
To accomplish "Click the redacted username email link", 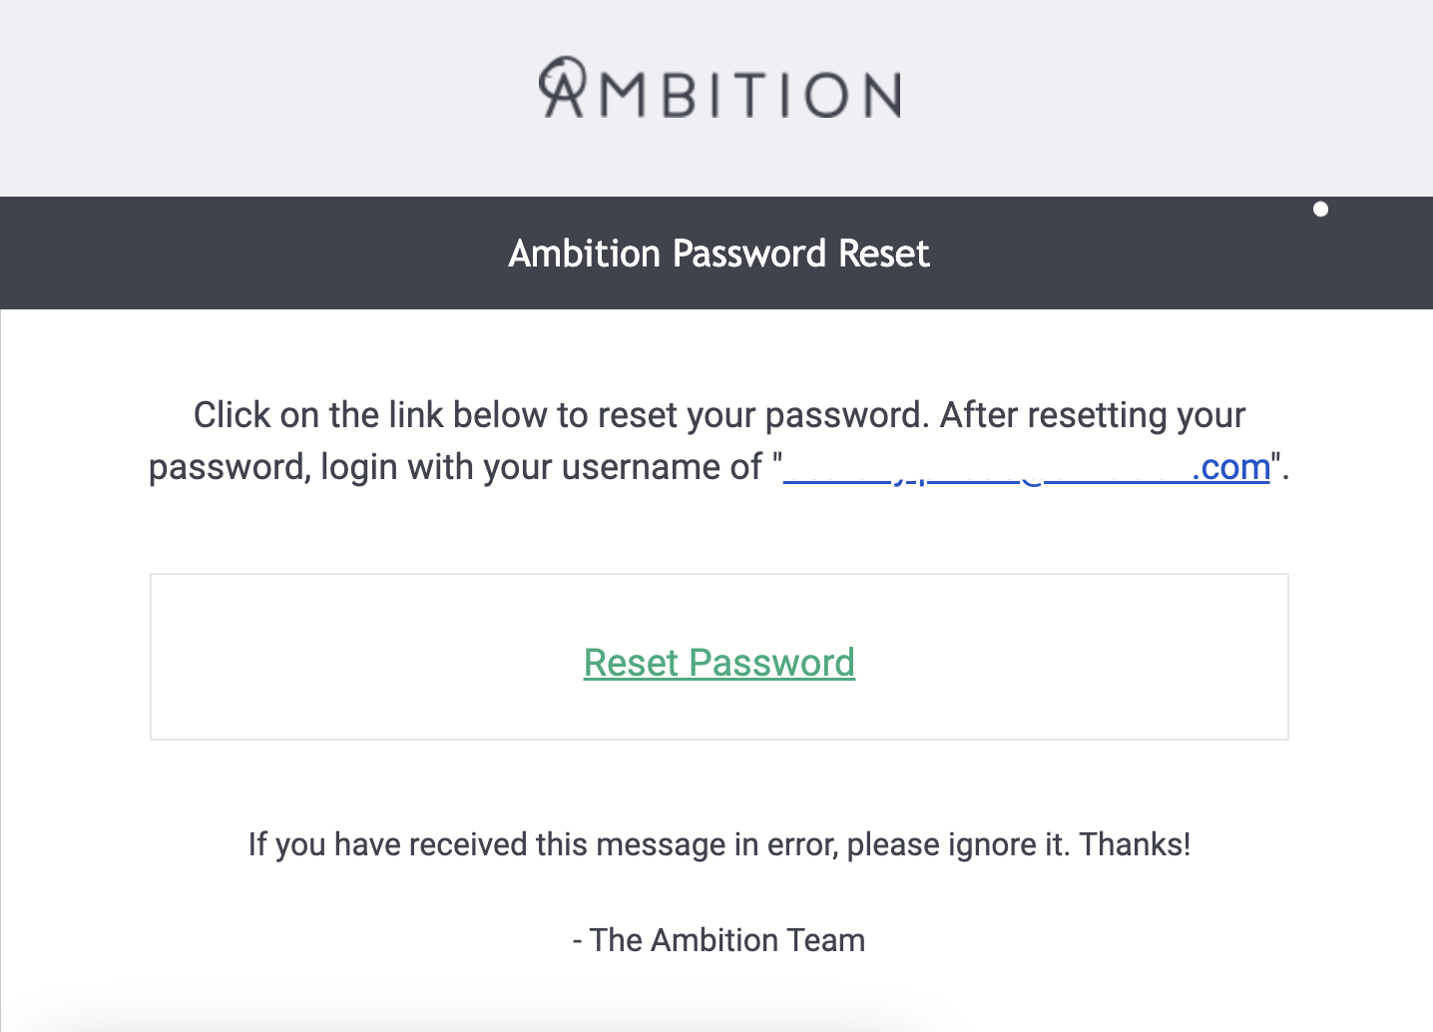I will pos(998,468).
